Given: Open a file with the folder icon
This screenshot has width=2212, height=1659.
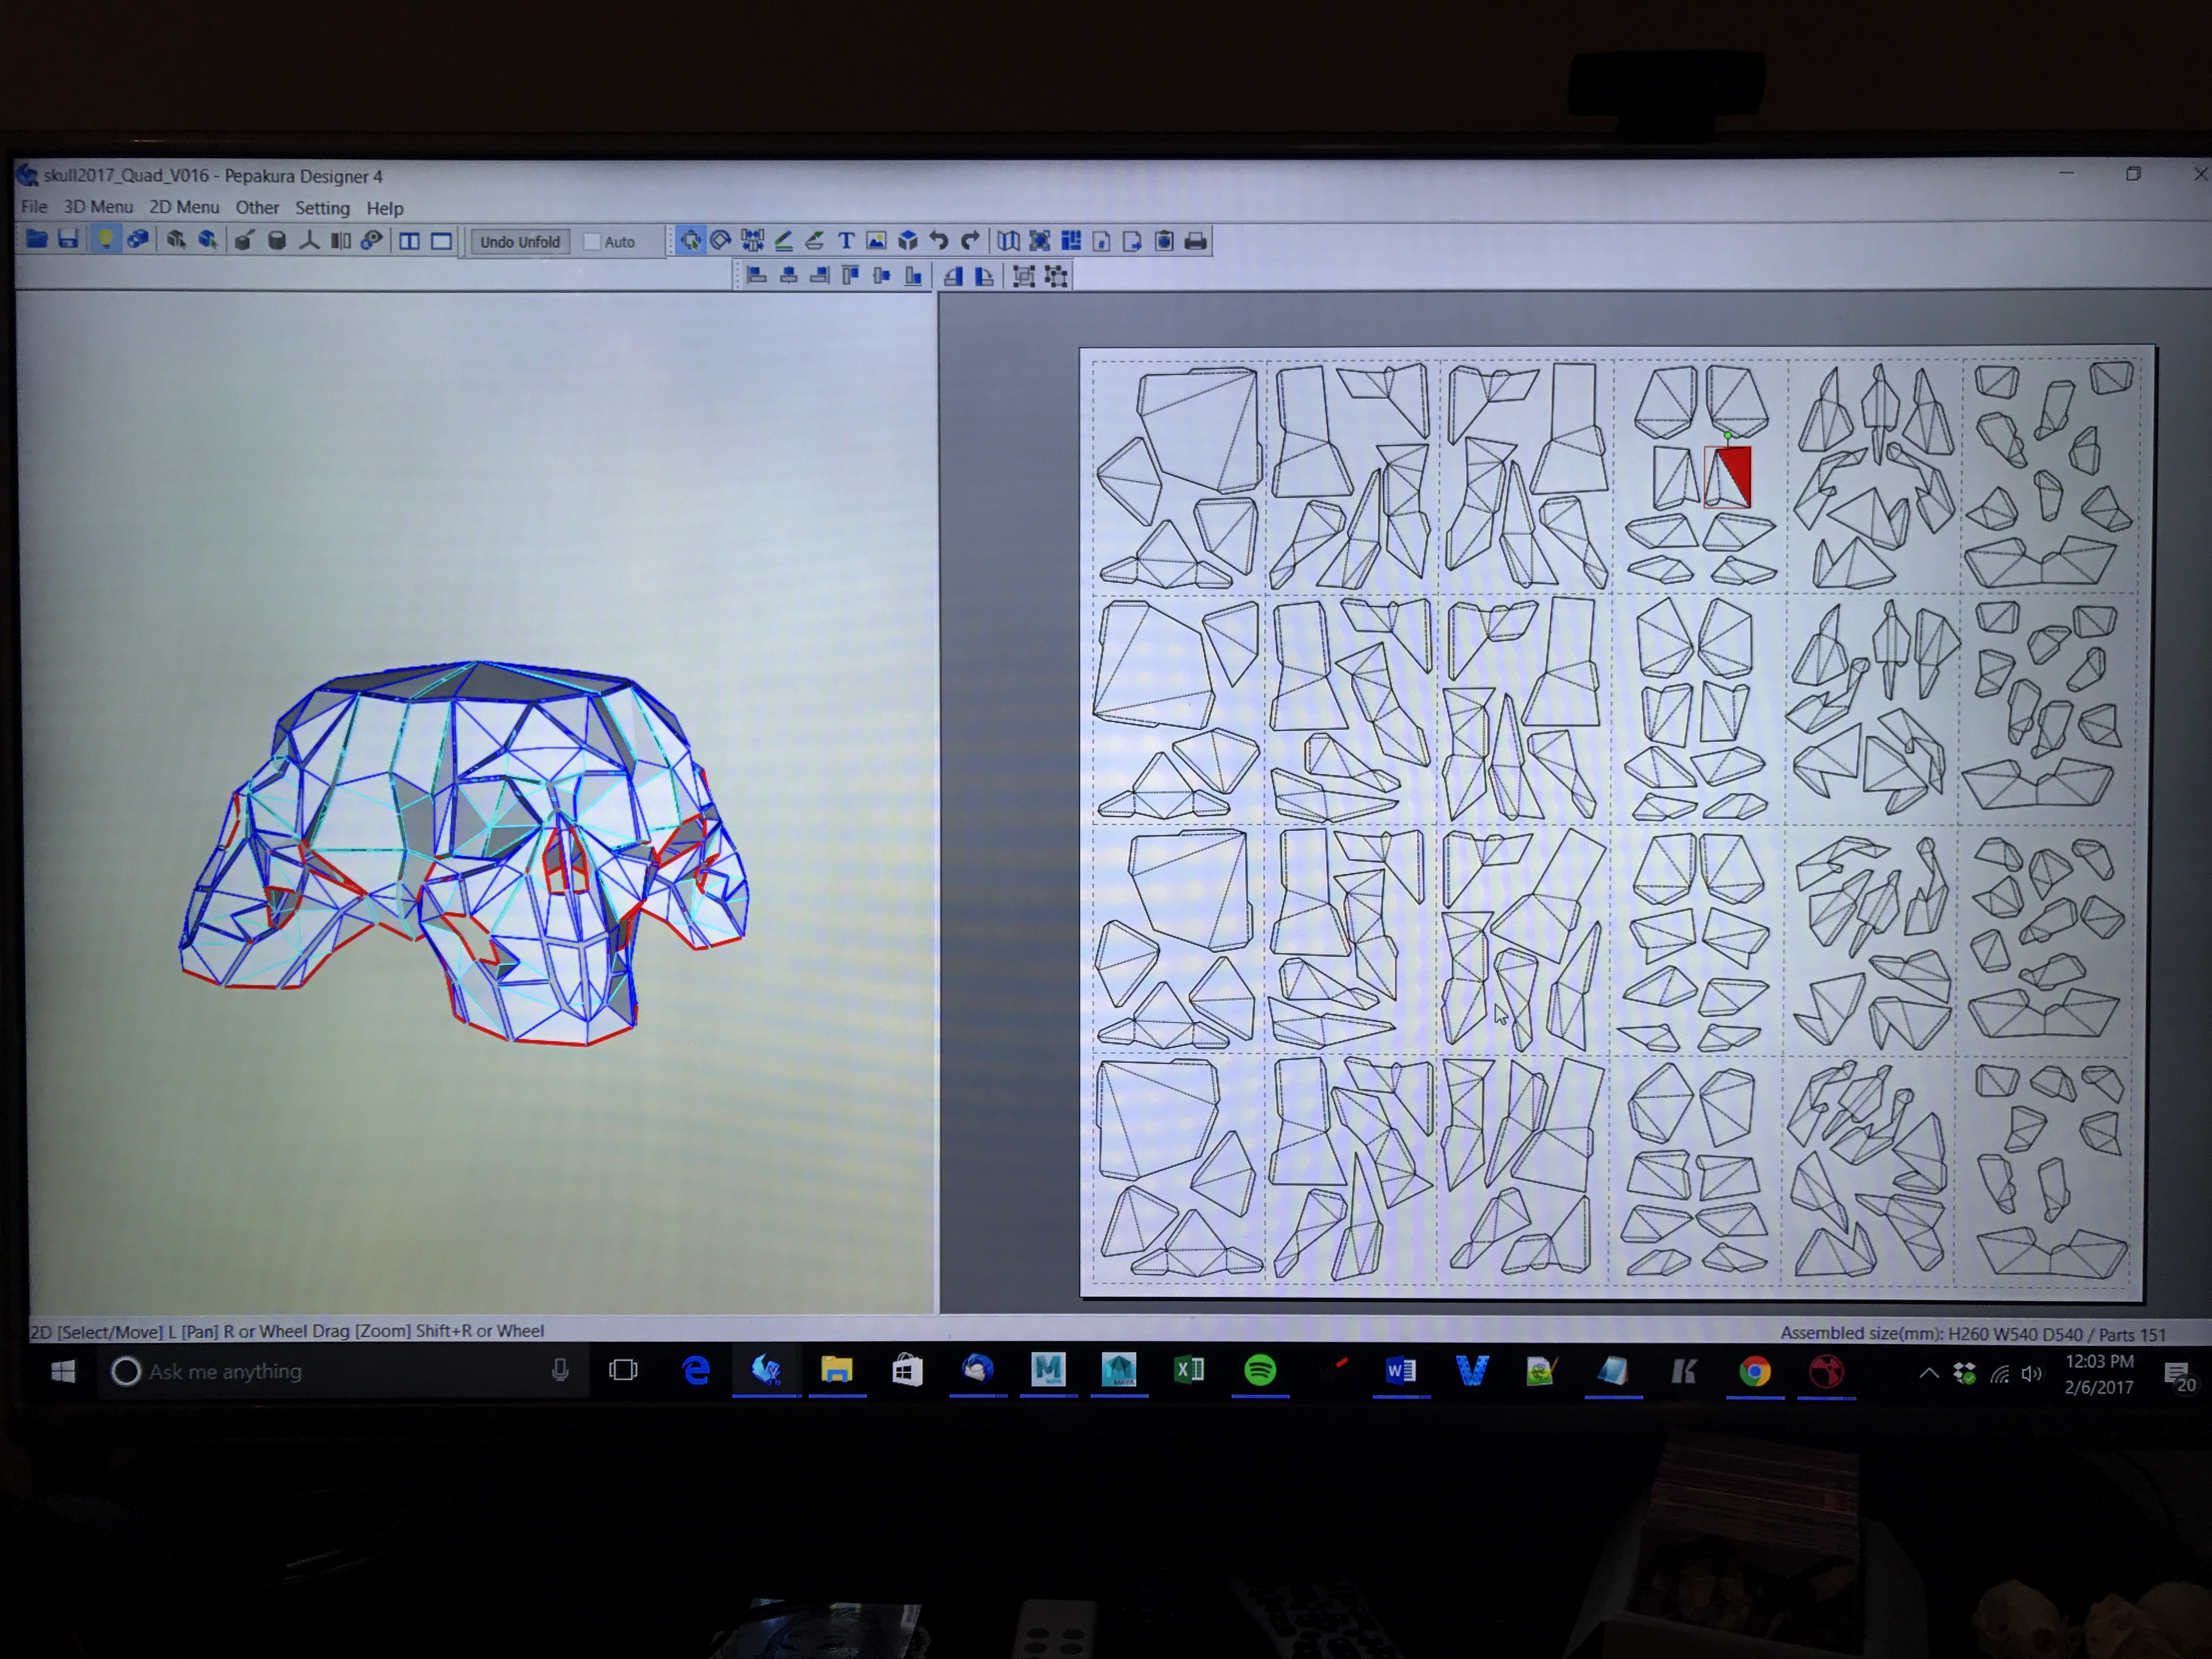Looking at the screenshot, I should point(37,240).
